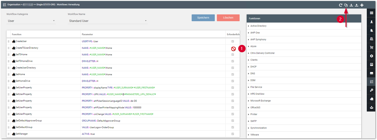
Task: Click drag handle of SetDefaultApproverGroup row
Action: point(8,121)
